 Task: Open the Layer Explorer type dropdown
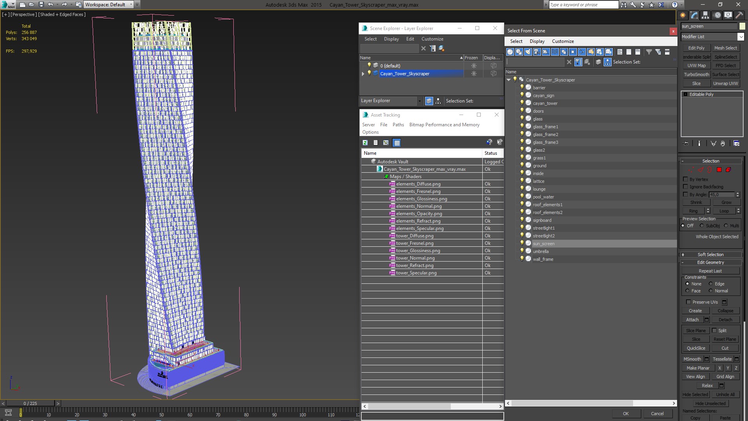coord(420,101)
